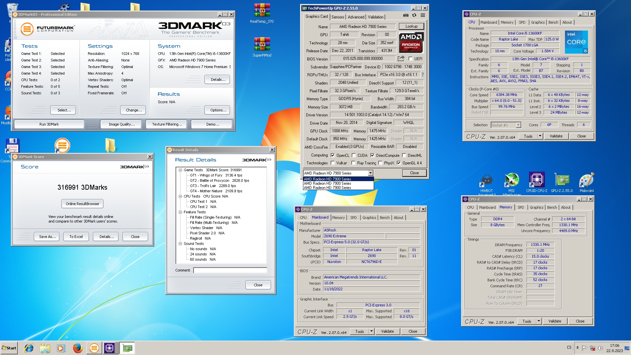This screenshot has height=355, width=631.
Task: Collapse the Sound Tests tree node
Action: tap(180, 244)
